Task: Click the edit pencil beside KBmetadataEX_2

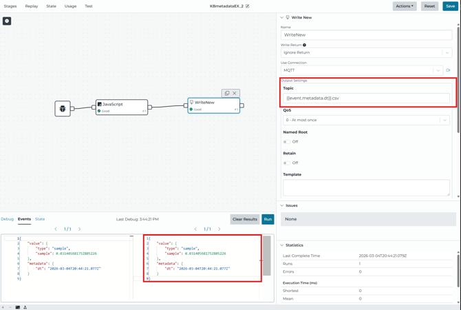Action: (248, 6)
